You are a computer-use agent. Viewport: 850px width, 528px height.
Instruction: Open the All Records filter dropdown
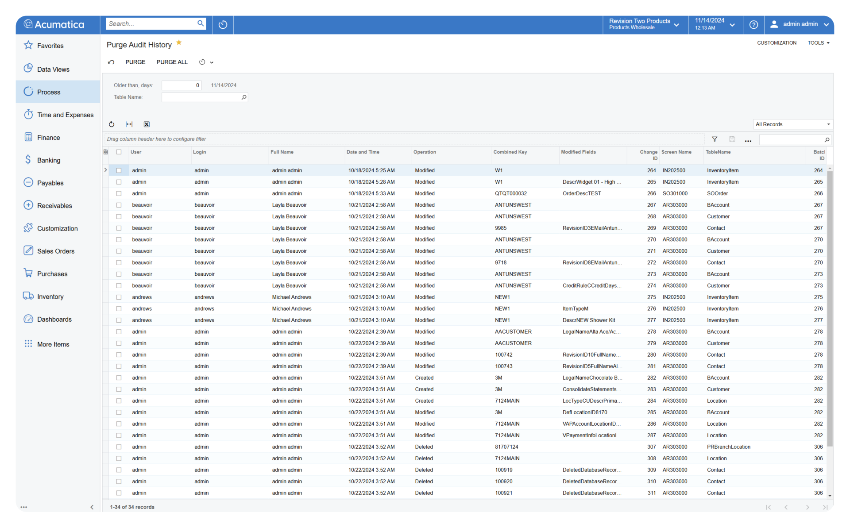point(792,124)
